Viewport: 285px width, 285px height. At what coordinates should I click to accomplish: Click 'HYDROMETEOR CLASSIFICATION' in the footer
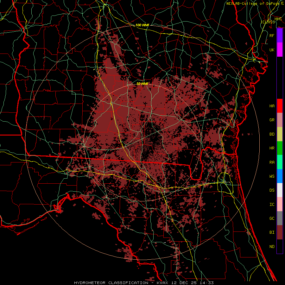pyautogui.click(x=111, y=283)
